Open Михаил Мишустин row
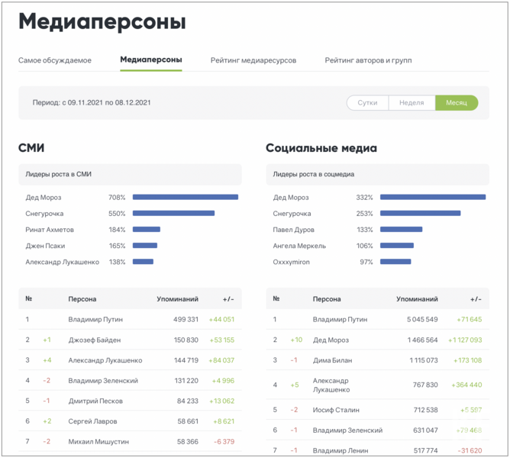510x458 pixels. point(98,442)
